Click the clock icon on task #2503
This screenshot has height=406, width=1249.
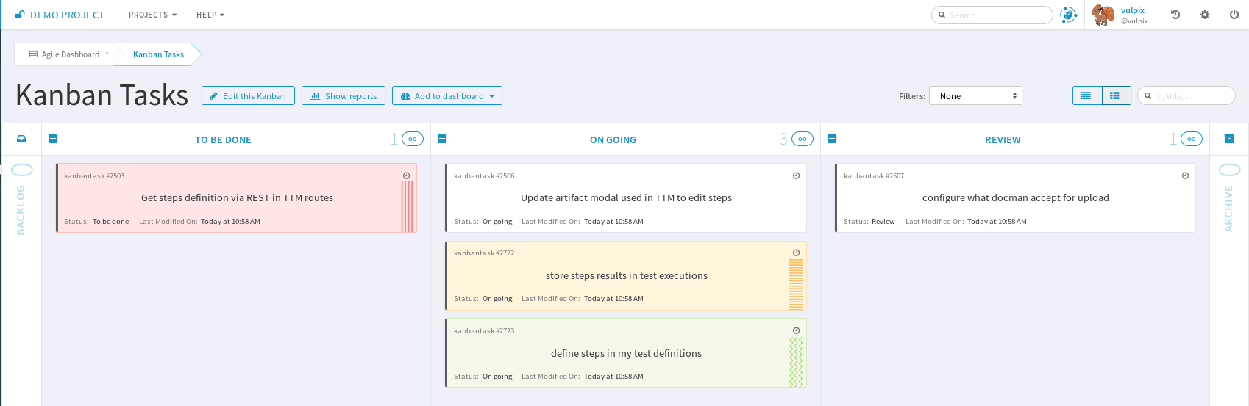[x=406, y=175]
